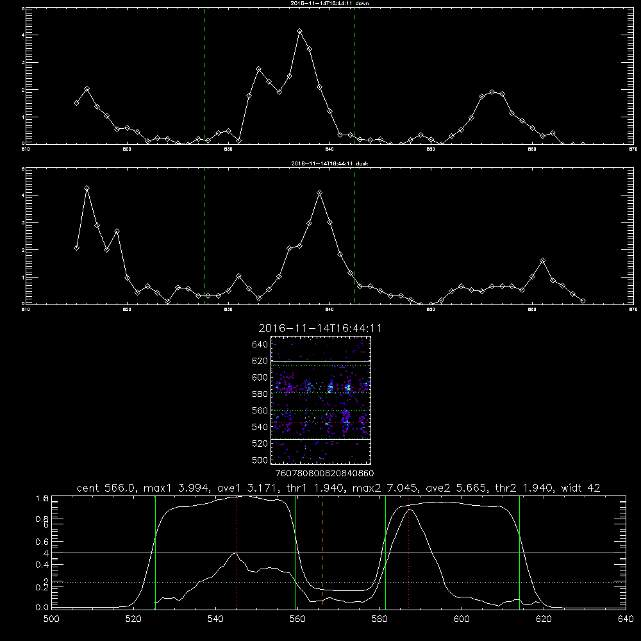Screen dimensions: 641x641
Task: Click the '540' x-axis label of bottom plot
Action: [x=215, y=619]
